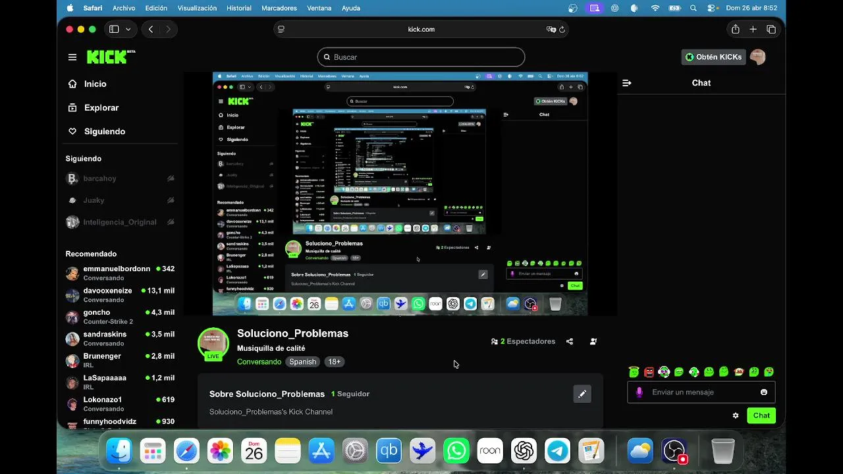Click the Enviar un mensaje field
The width and height of the screenshot is (843, 474).
[x=701, y=392]
